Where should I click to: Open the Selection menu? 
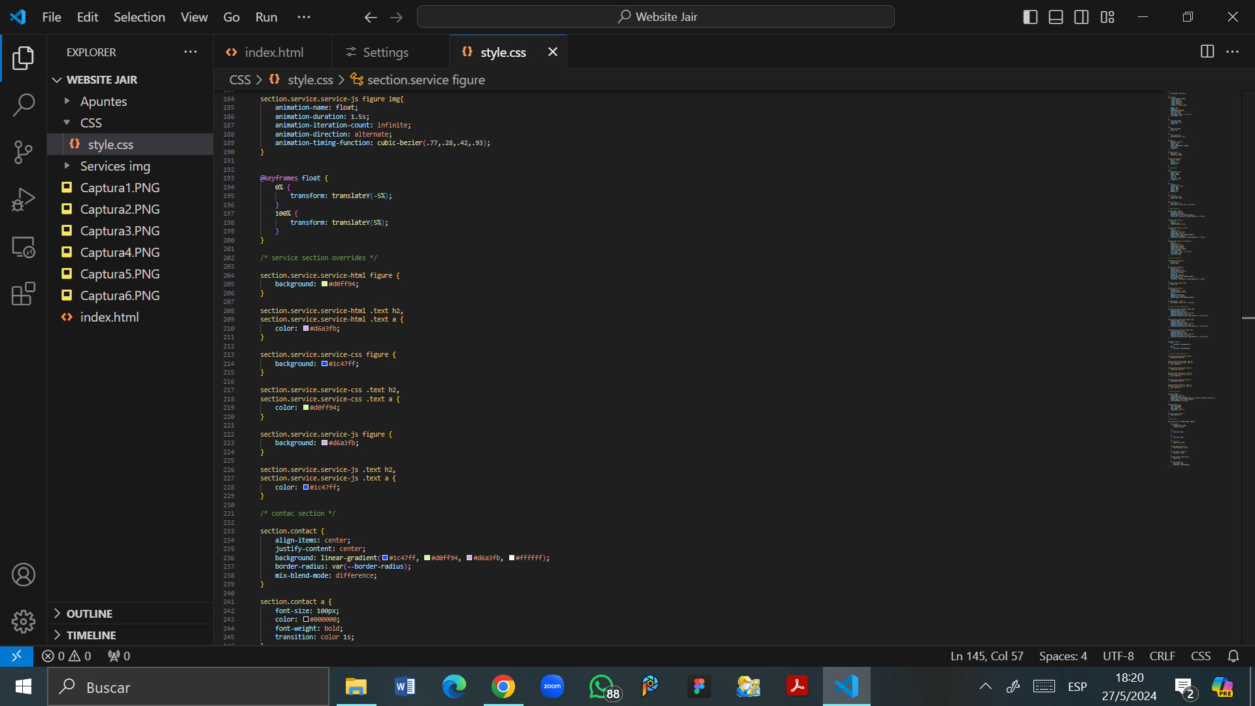(139, 17)
